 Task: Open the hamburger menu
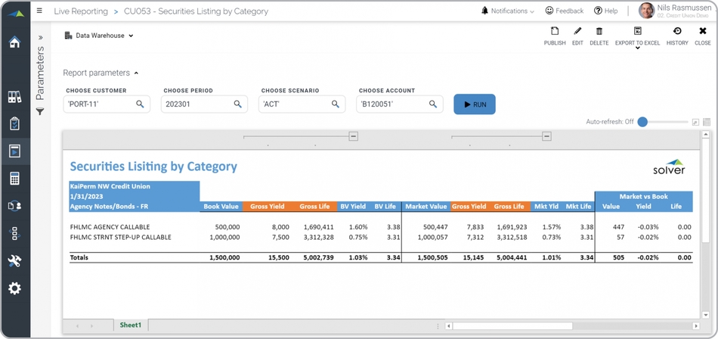(x=39, y=11)
